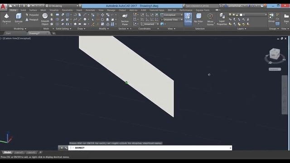Toggle layer freeze sun icon
This screenshot has height=163, width=290.
pyautogui.click(x=234, y=15)
